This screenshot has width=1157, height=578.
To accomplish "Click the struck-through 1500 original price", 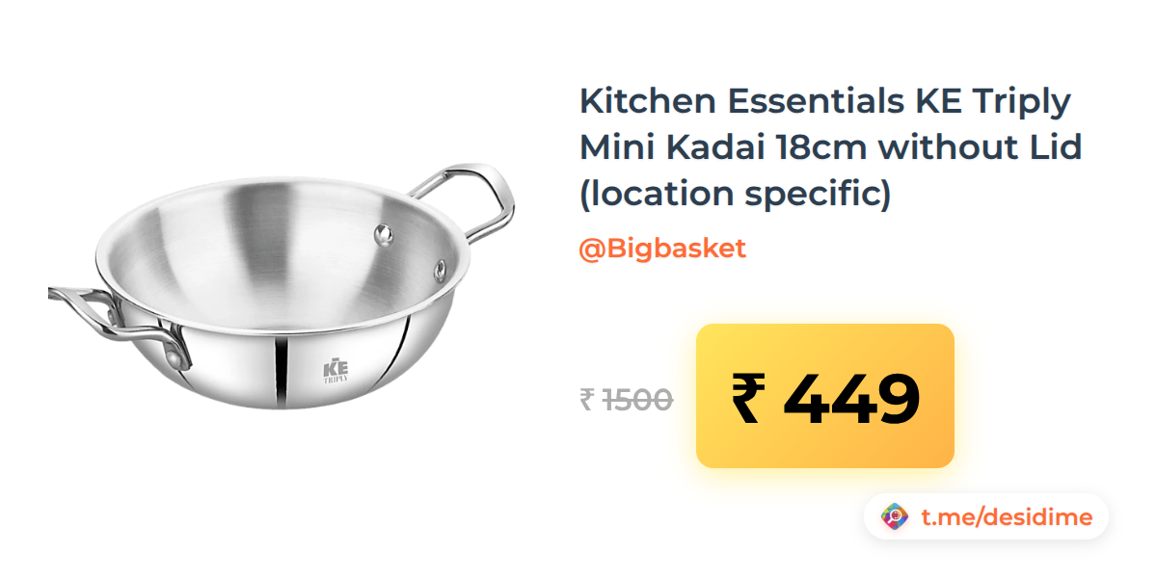I will pos(638,399).
